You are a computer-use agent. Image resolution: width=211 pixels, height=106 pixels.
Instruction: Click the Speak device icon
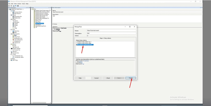[13, 24]
